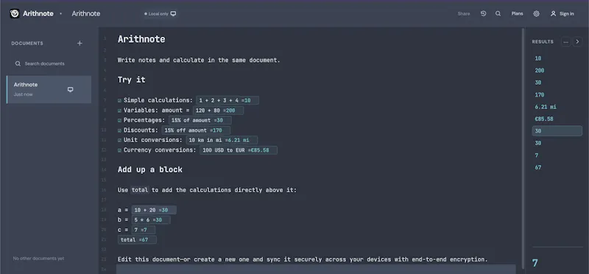Open results more options ellipsis button
Image resolution: width=589 pixels, height=274 pixels.
pos(565,42)
